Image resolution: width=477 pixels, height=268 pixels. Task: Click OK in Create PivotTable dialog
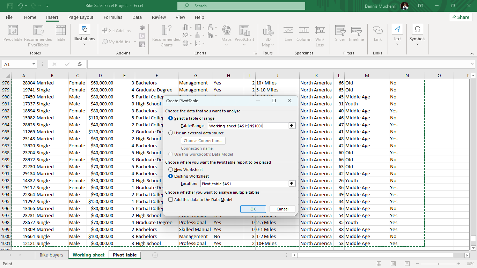(x=253, y=209)
